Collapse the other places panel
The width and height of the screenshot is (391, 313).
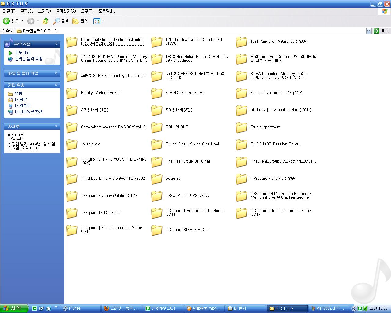[x=56, y=85]
